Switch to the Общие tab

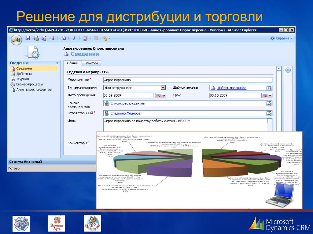point(72,63)
